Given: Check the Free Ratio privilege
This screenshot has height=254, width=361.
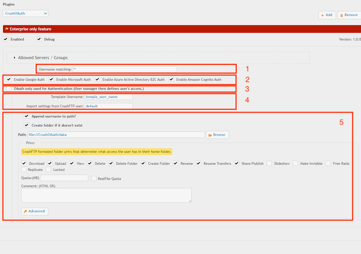Looking at the screenshot, I should click(328, 163).
